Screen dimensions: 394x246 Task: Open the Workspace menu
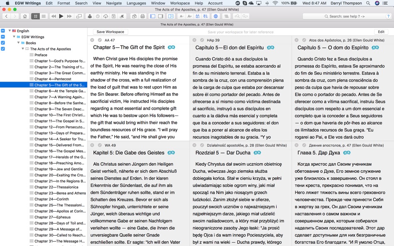[x=180, y=3]
